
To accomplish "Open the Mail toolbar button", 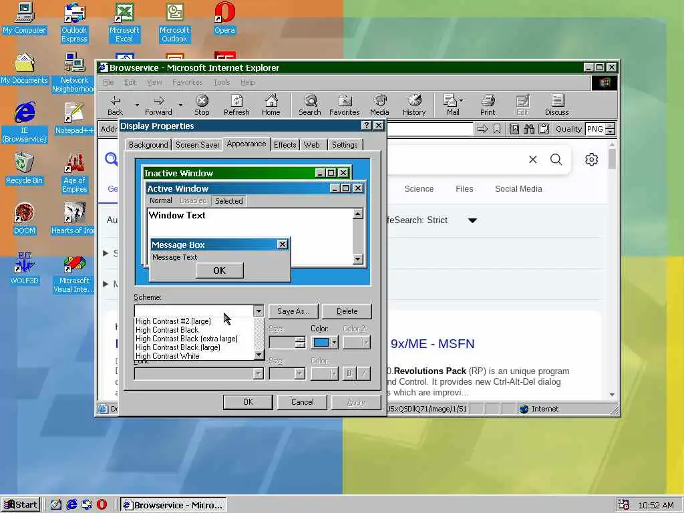I will 451,105.
